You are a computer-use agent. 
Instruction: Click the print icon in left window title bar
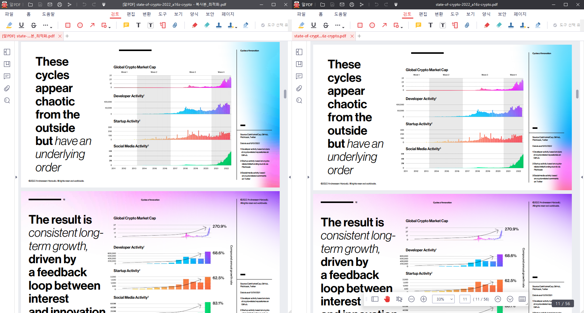click(x=60, y=5)
